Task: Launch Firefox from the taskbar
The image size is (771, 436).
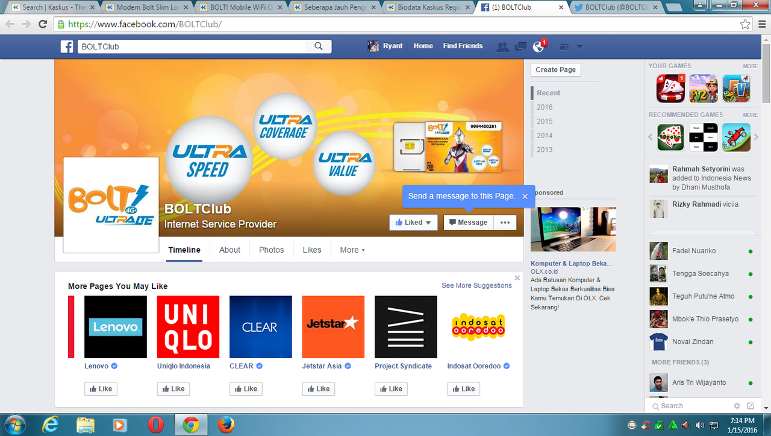Action: [x=226, y=425]
